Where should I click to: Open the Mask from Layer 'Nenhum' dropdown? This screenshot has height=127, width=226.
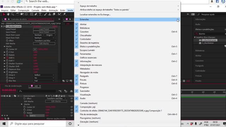point(39,35)
